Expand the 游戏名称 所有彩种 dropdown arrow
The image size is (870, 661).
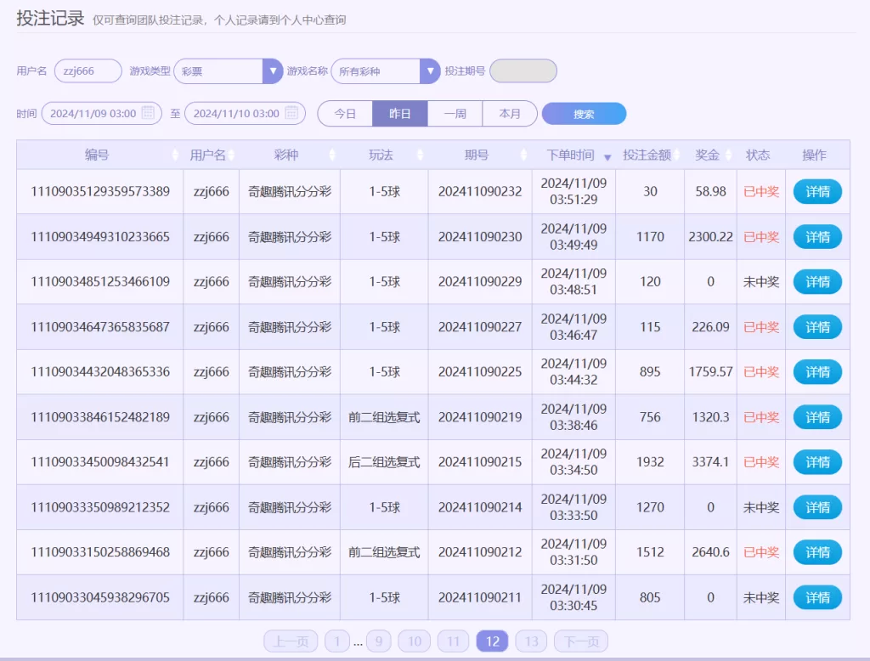coord(430,71)
